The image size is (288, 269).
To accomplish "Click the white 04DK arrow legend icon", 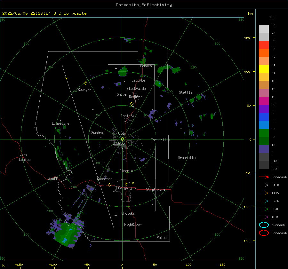I will coord(264,185).
